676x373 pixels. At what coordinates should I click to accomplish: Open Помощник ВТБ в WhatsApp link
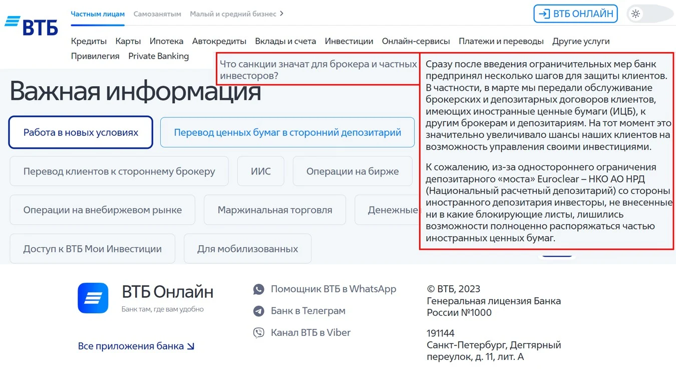(x=333, y=289)
